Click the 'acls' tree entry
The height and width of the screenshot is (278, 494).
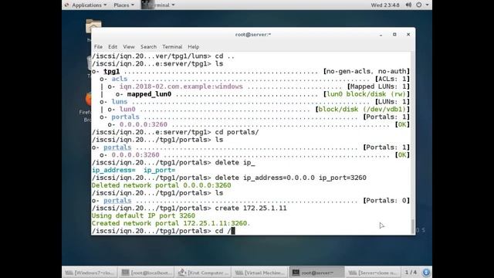(x=120, y=79)
